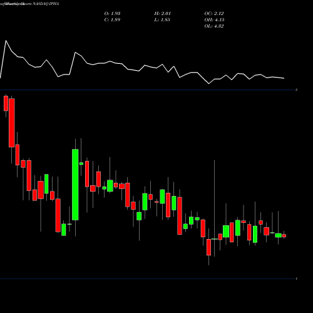Screen dimensions: 313x313
Task: Click the OC: 2.12 value
Action: click(x=214, y=14)
